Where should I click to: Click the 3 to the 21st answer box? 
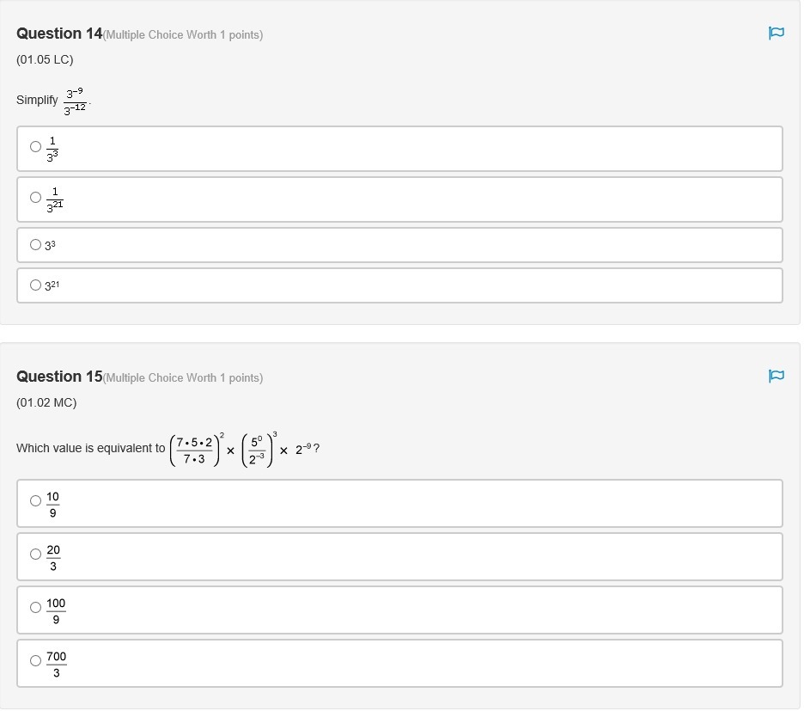pos(399,286)
